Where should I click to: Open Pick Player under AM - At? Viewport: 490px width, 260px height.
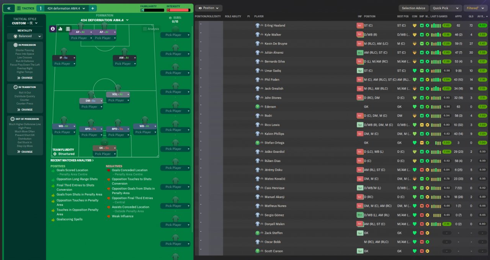(x=125, y=64)
